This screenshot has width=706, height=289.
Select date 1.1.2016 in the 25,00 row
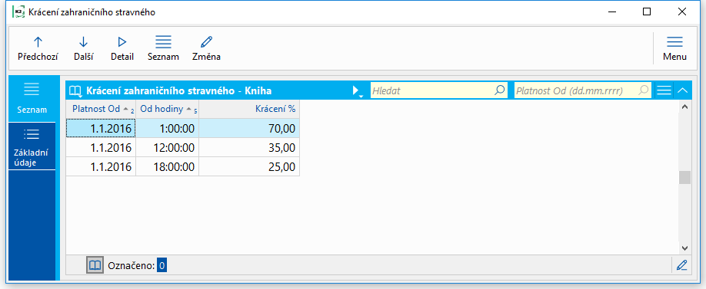[x=101, y=167]
